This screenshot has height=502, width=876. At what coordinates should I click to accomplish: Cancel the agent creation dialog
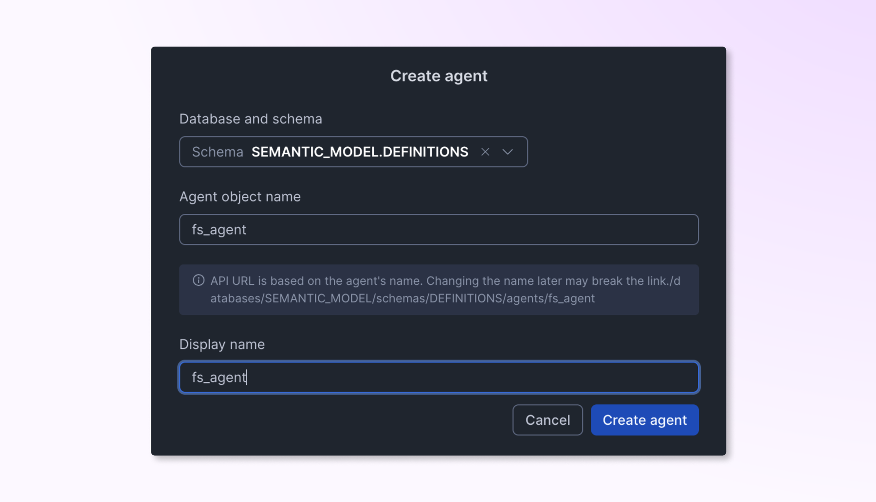547,419
